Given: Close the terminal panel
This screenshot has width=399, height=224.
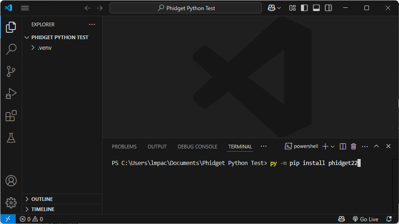Looking at the screenshot, I should click(388, 146).
